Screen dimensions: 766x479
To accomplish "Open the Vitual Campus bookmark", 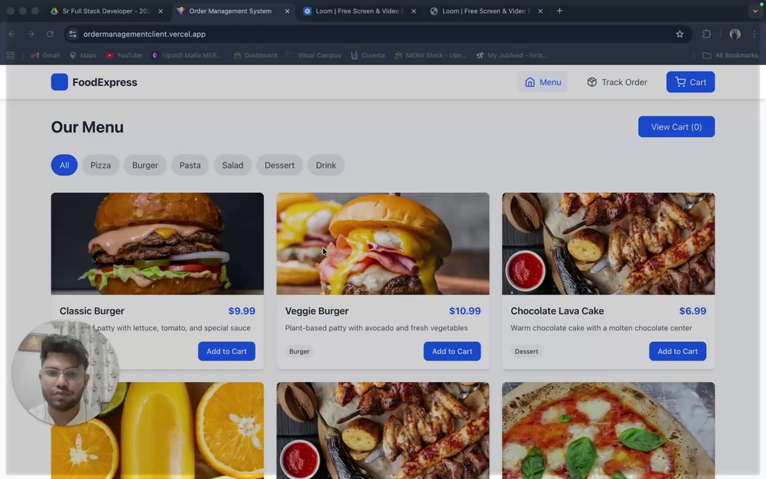I will (x=314, y=55).
